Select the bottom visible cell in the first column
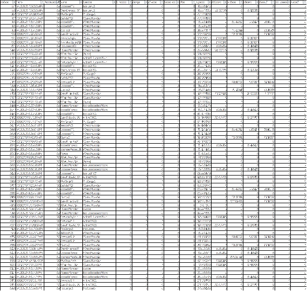Image resolution: width=307 pixels, height=291 pixels. click(8, 288)
